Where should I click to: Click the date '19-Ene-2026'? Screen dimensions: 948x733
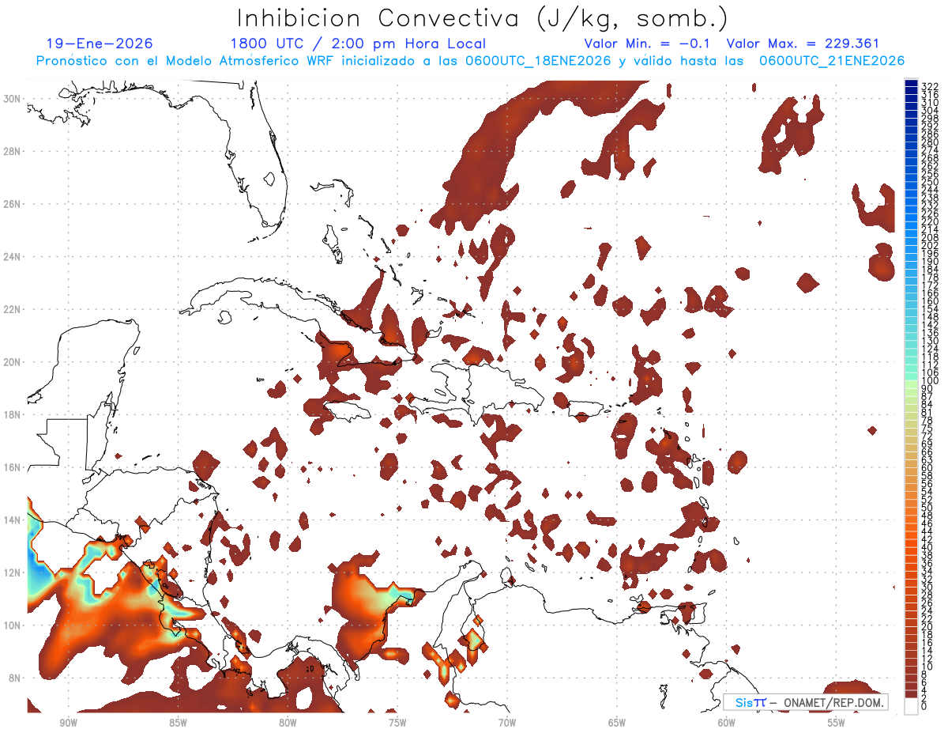coord(100,43)
